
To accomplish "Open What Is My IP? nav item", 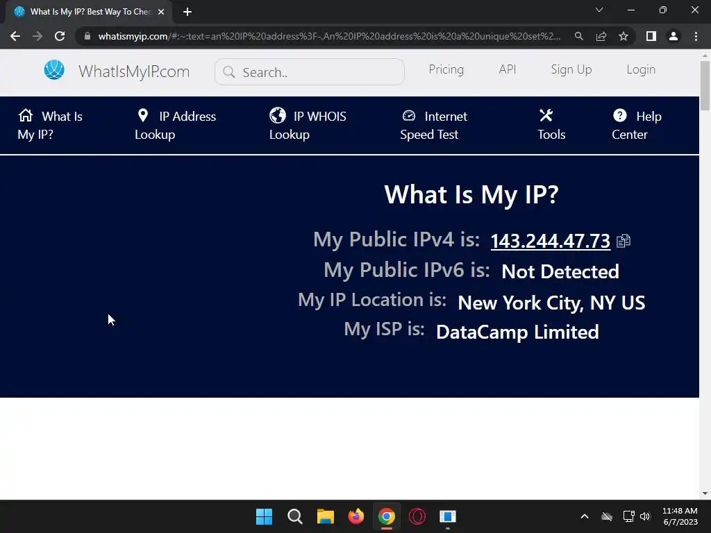I will (x=50, y=125).
